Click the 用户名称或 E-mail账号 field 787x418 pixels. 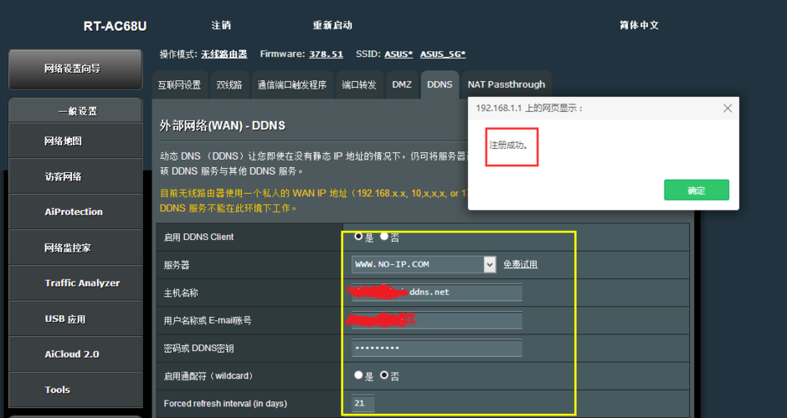coord(437,319)
